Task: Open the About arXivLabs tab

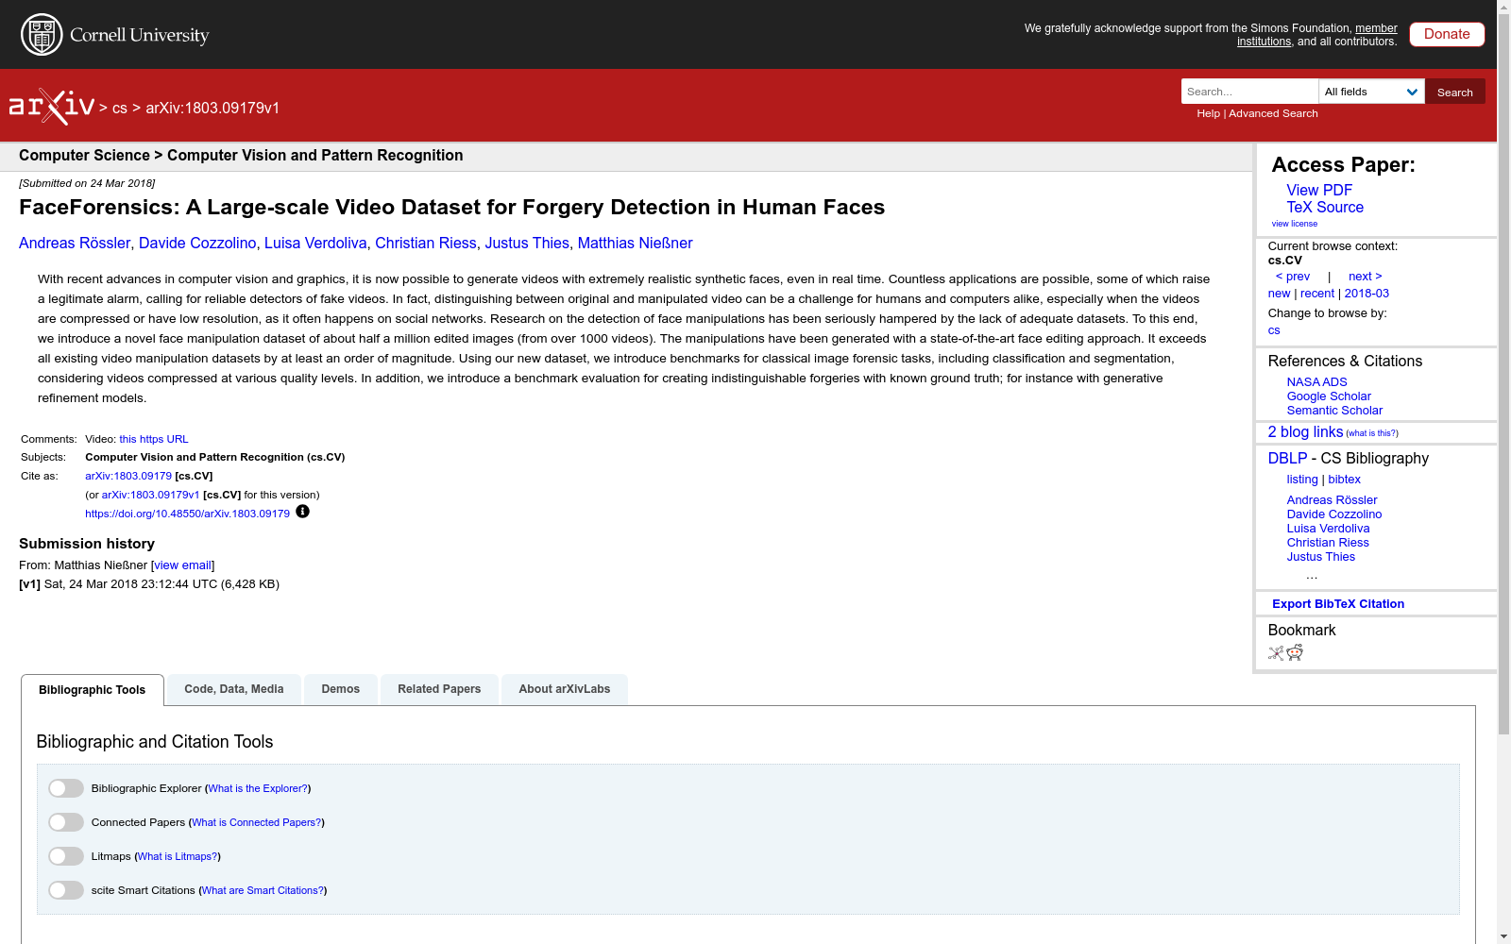Action: point(565,689)
